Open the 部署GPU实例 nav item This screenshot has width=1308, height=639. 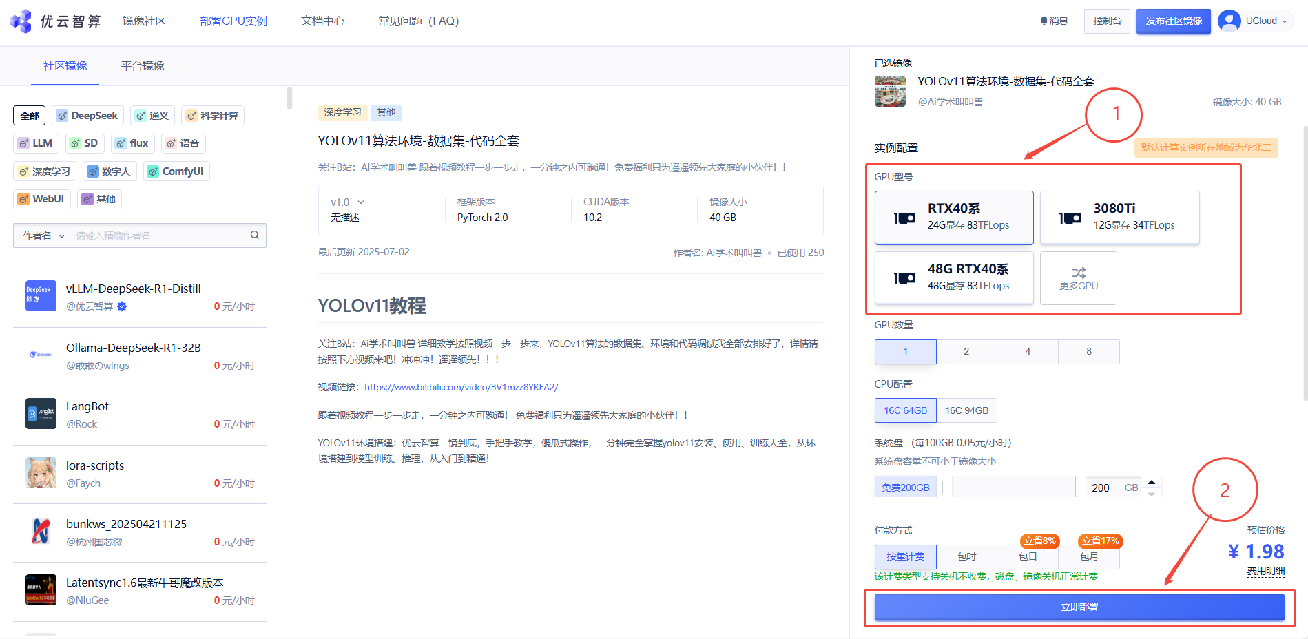pyautogui.click(x=233, y=21)
